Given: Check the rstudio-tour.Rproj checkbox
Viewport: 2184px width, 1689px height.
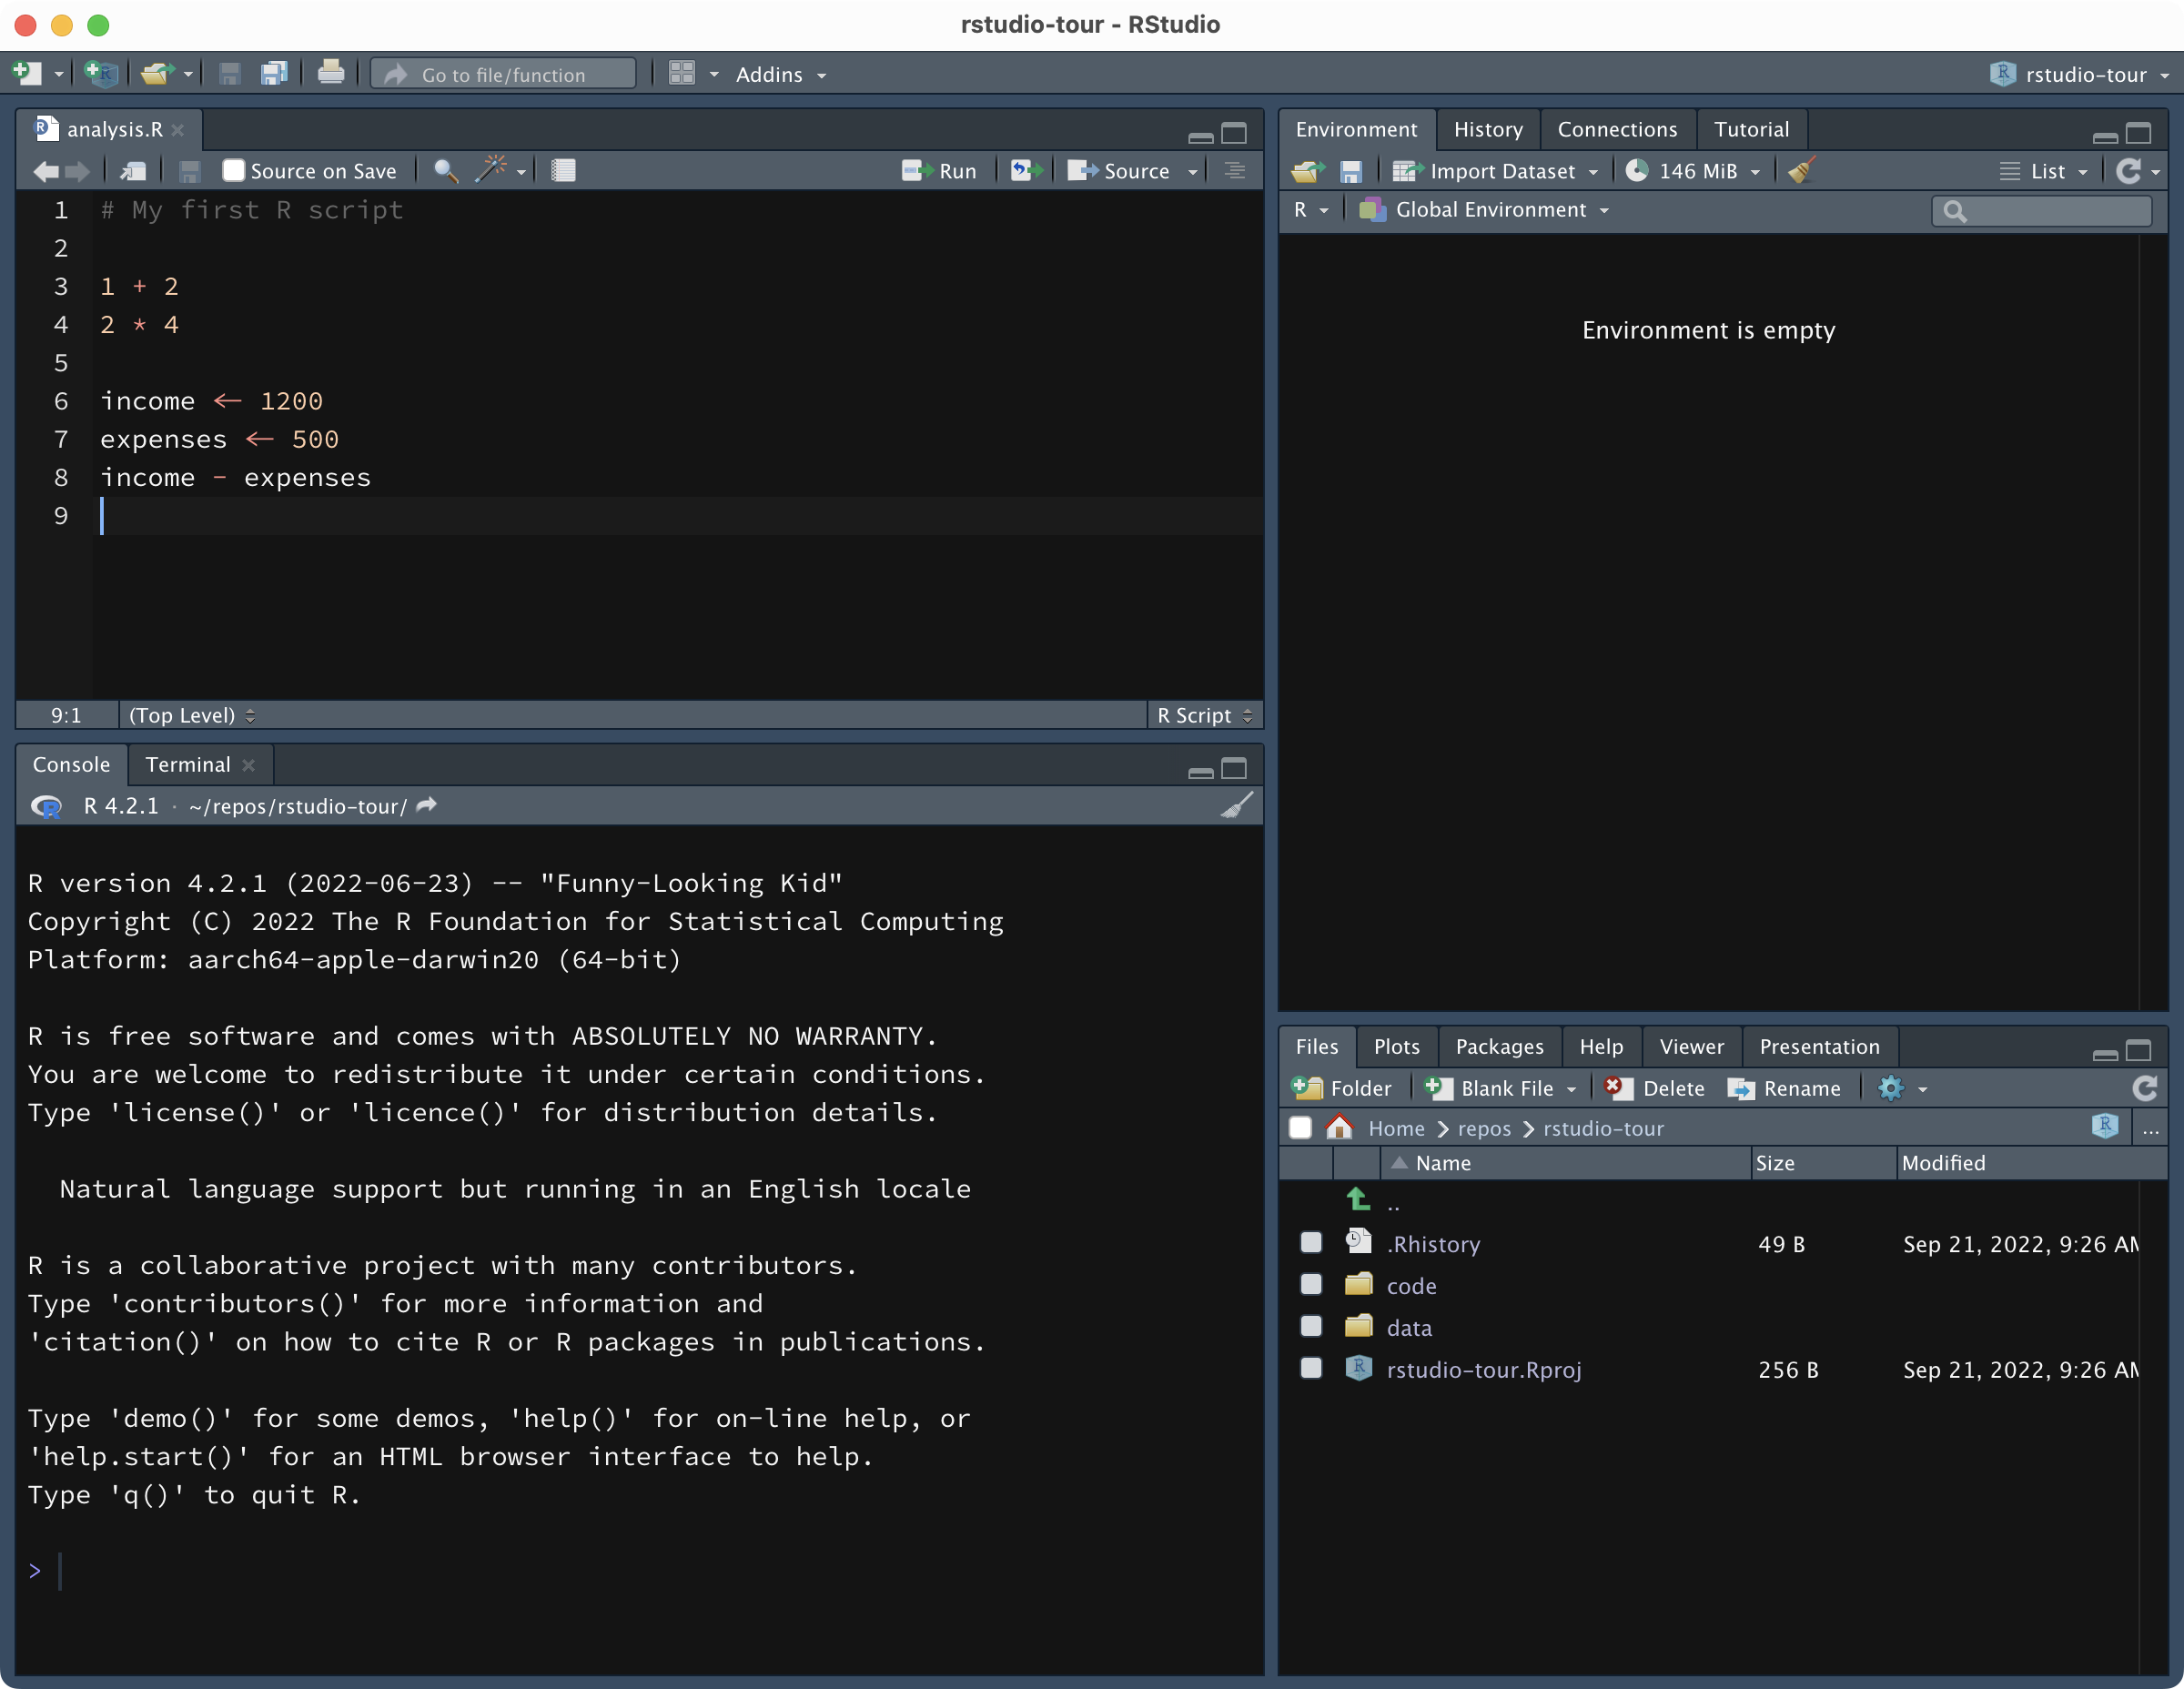Looking at the screenshot, I should [1311, 1369].
